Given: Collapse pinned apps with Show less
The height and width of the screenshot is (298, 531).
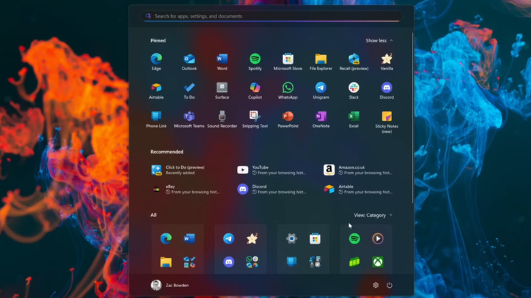Looking at the screenshot, I should pos(379,40).
